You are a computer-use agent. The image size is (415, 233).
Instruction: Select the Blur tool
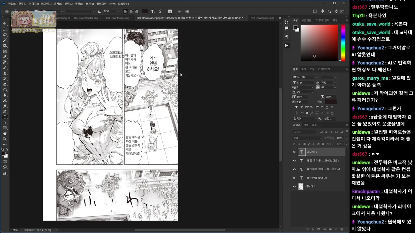(x=5, y=95)
